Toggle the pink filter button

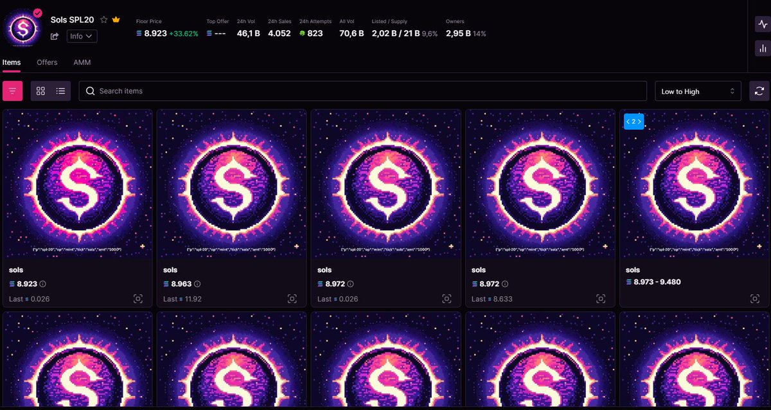coord(13,91)
